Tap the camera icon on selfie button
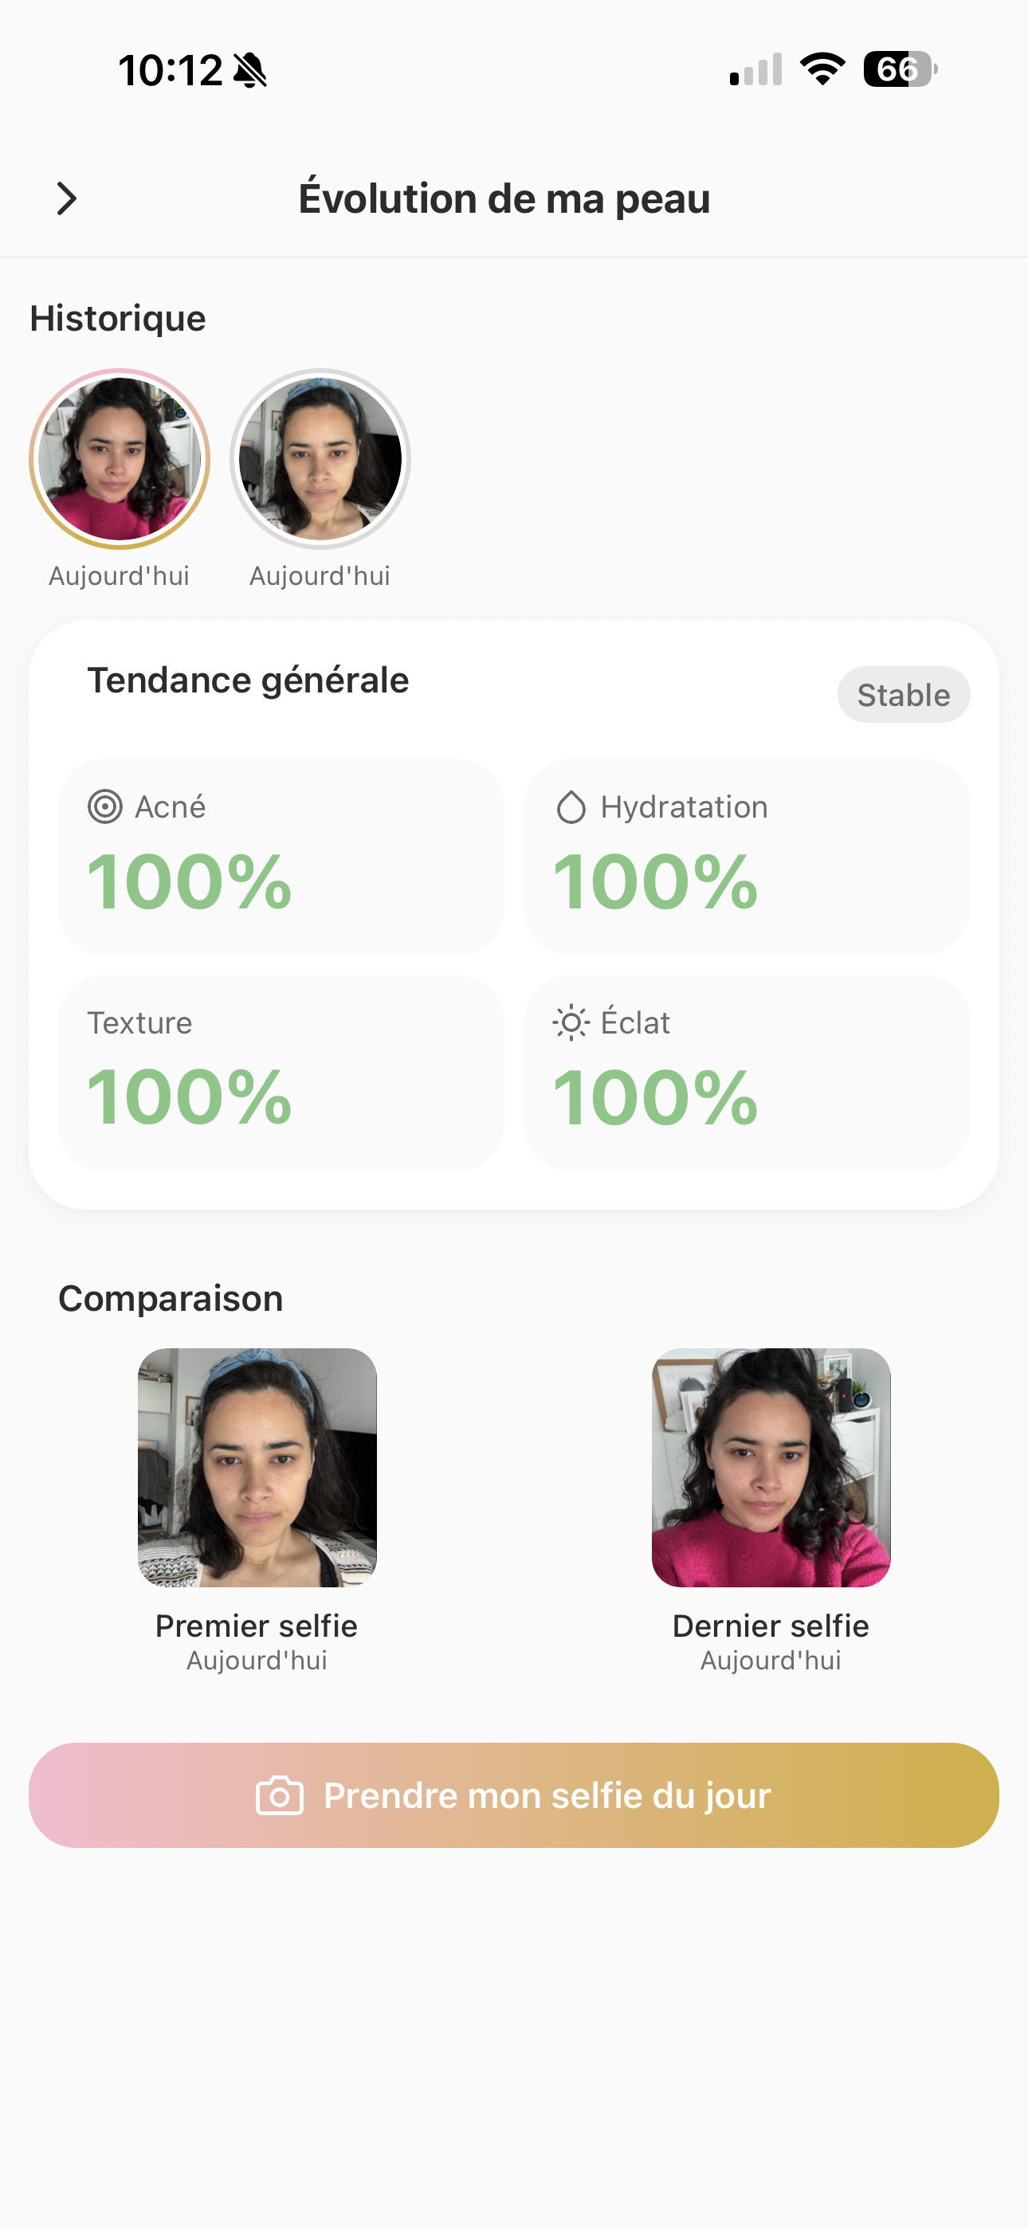Image resolution: width=1028 pixels, height=2228 pixels. [280, 1796]
